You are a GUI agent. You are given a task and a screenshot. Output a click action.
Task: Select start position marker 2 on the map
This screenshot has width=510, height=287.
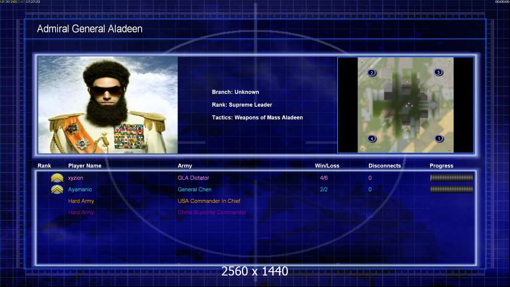[x=371, y=73]
